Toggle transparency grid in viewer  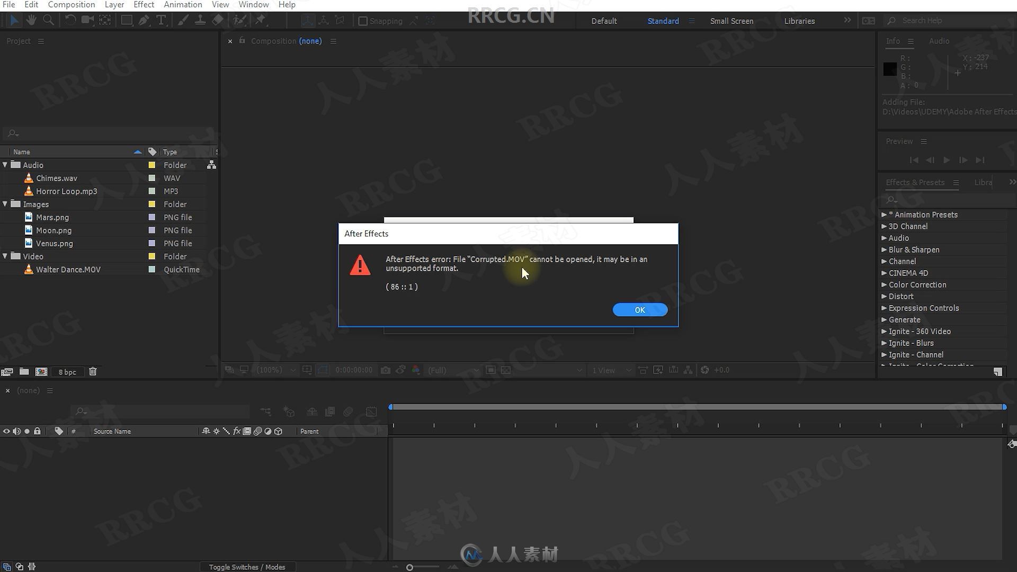(x=506, y=370)
